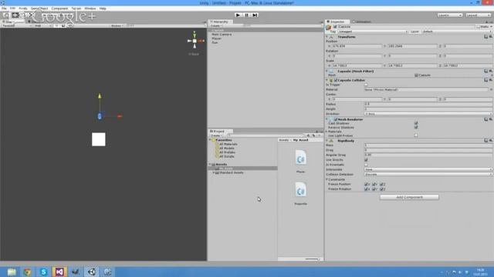Open the Direction dropdown in Capsule Collider

tap(428, 114)
